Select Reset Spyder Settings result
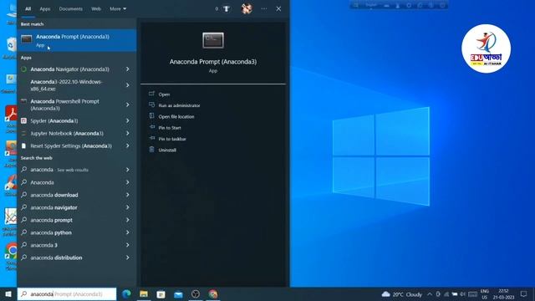The height and width of the screenshot is (301, 535). (x=70, y=146)
